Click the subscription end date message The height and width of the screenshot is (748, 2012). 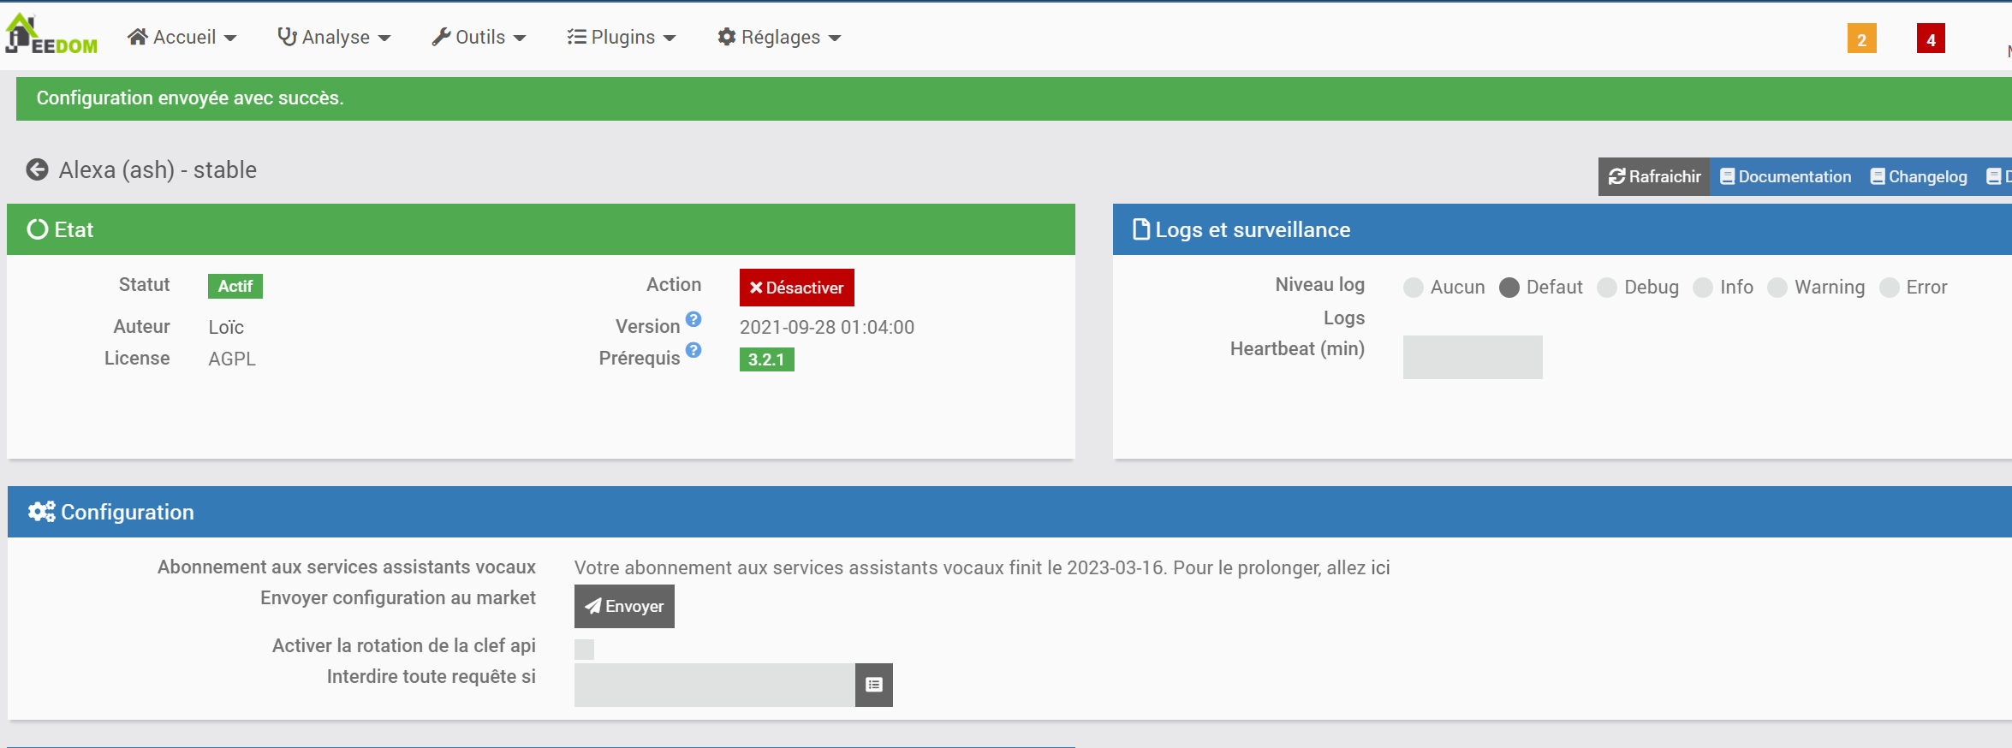pyautogui.click(x=982, y=567)
